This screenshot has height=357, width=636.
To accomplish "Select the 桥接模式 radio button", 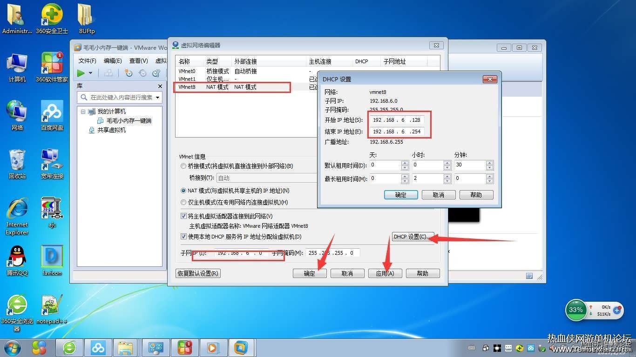I will (x=183, y=166).
